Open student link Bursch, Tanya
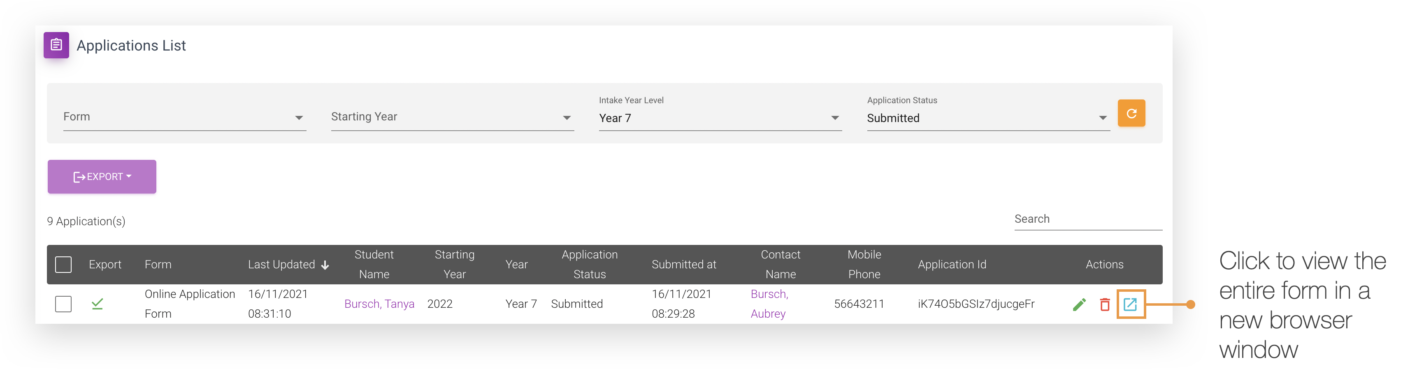This screenshot has width=1417, height=369. click(379, 304)
